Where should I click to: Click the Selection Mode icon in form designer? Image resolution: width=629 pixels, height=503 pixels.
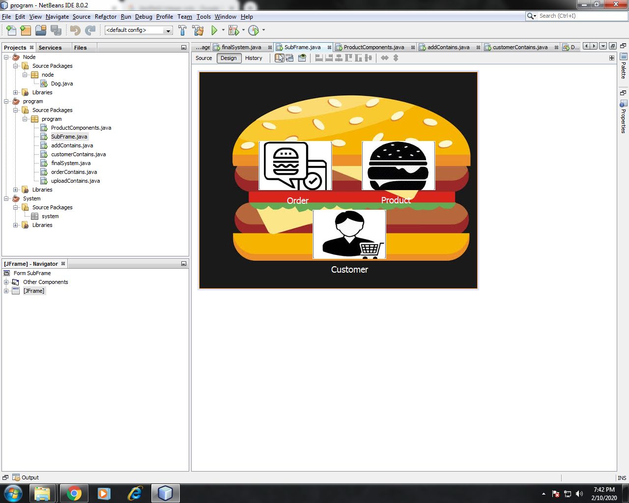(279, 57)
